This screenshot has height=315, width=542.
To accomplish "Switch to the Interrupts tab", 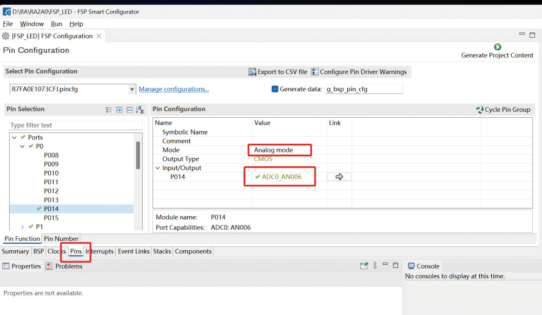I will click(x=100, y=251).
